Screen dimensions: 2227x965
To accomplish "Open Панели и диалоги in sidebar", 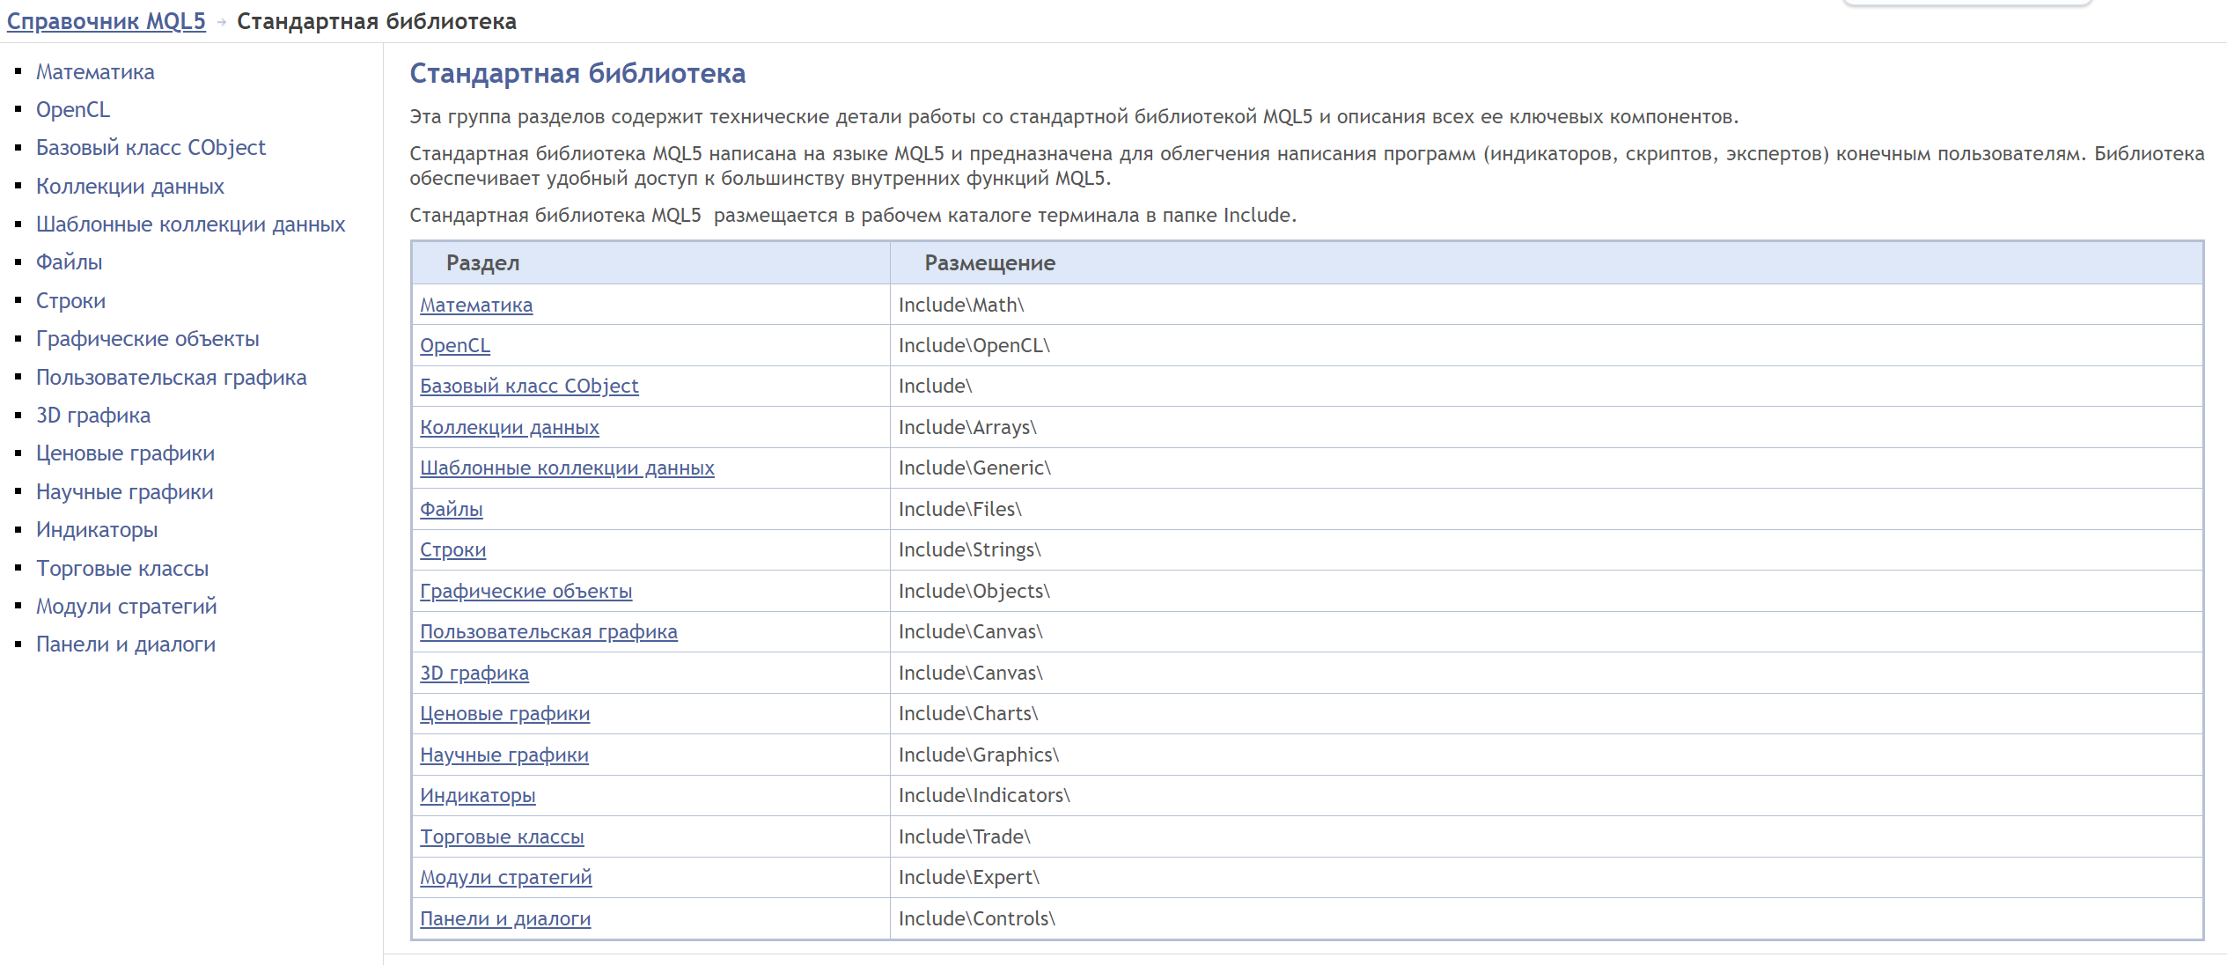I will pyautogui.click(x=126, y=645).
